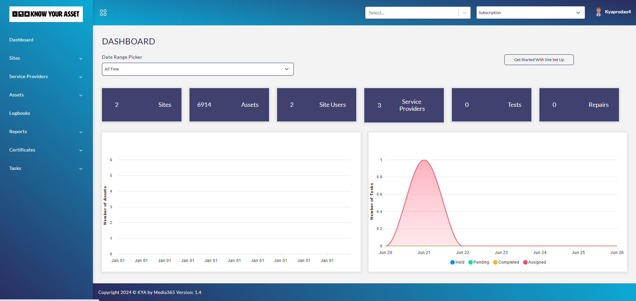Expand the Assets sidebar chevron
The height and width of the screenshot is (301, 636).
(x=81, y=95)
